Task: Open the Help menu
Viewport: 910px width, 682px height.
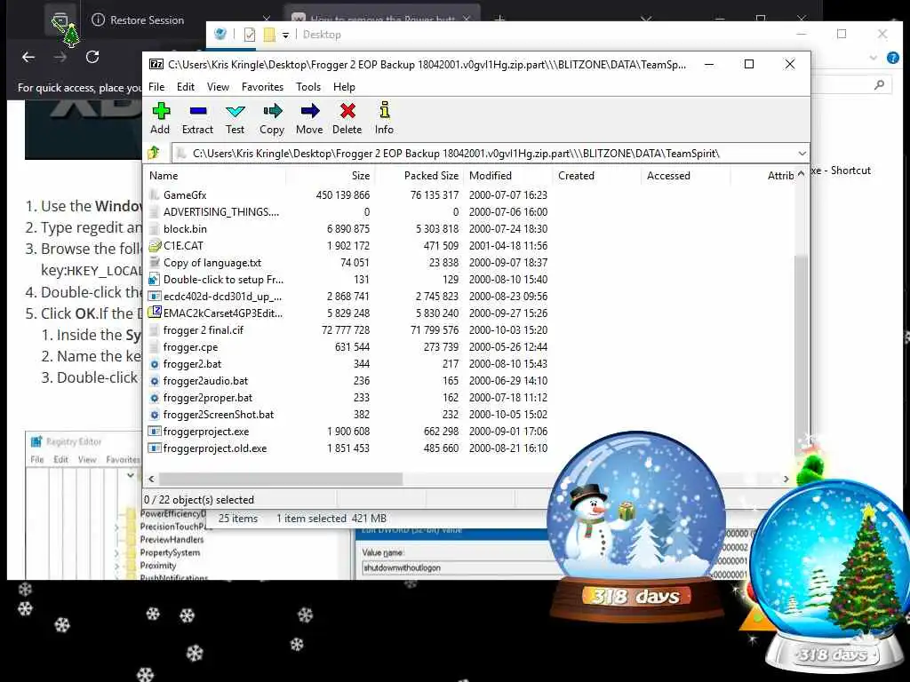Action: 344,87
